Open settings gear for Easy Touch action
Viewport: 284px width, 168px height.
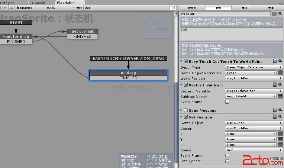coord(280,61)
